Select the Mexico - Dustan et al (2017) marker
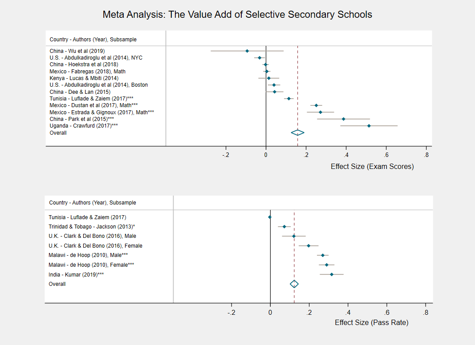This screenshot has width=475, height=345. 316,105
